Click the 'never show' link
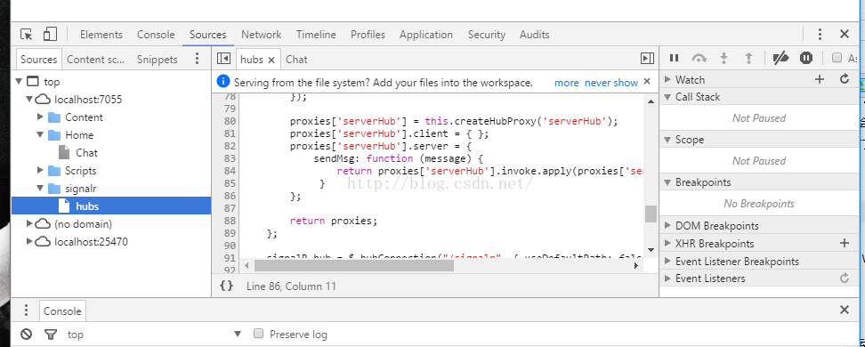Viewport: 865px width, 347px height. [611, 83]
